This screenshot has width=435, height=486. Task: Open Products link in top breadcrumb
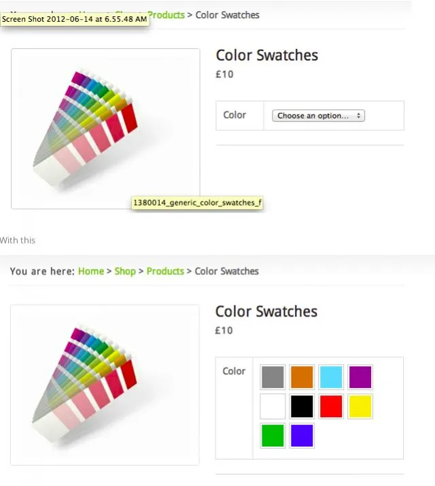(167, 15)
